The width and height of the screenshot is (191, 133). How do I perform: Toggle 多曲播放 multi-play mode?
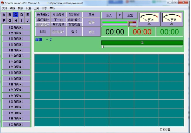pos(58,15)
